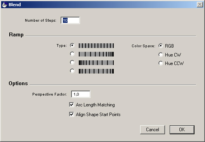Select the second ramp Type radio button
This screenshot has width=205, height=142.
point(72,54)
